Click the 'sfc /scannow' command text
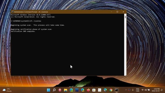Image resolution: width=165 pixels, height=93 pixels. click(x=35, y=21)
